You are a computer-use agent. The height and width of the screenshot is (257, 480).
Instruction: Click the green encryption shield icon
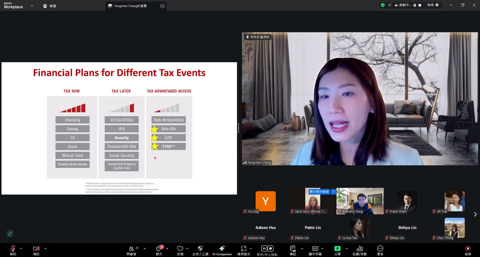[x=382, y=5]
